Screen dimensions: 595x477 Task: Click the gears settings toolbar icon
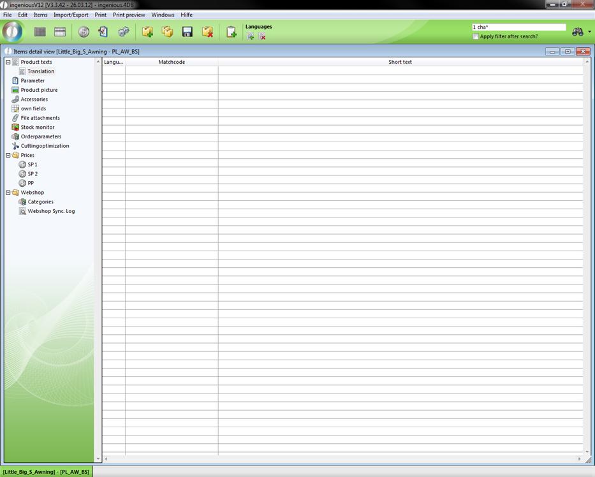click(x=124, y=32)
